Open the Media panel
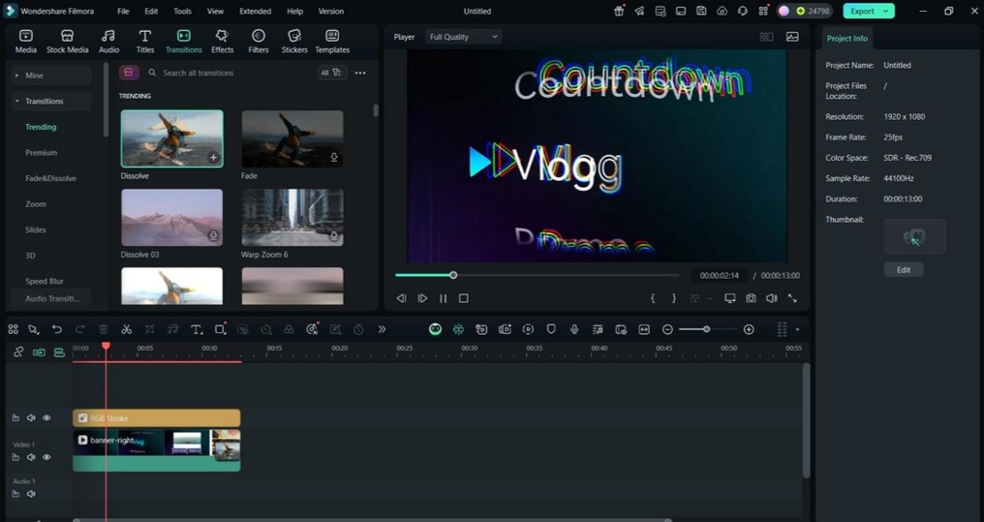Image resolution: width=984 pixels, height=522 pixels. pyautogui.click(x=26, y=42)
